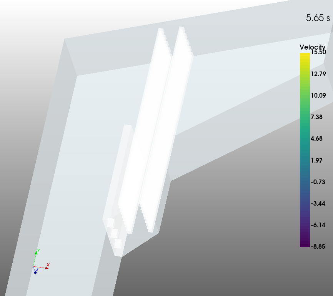The height and width of the screenshot is (296, 333).
Task: Click the Velocity color bar gradient
Action: coord(305,150)
